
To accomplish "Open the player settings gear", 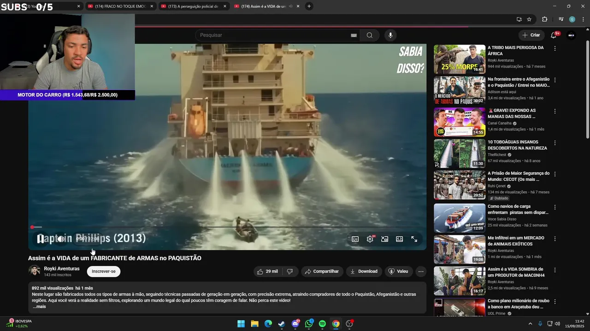I will [370, 239].
